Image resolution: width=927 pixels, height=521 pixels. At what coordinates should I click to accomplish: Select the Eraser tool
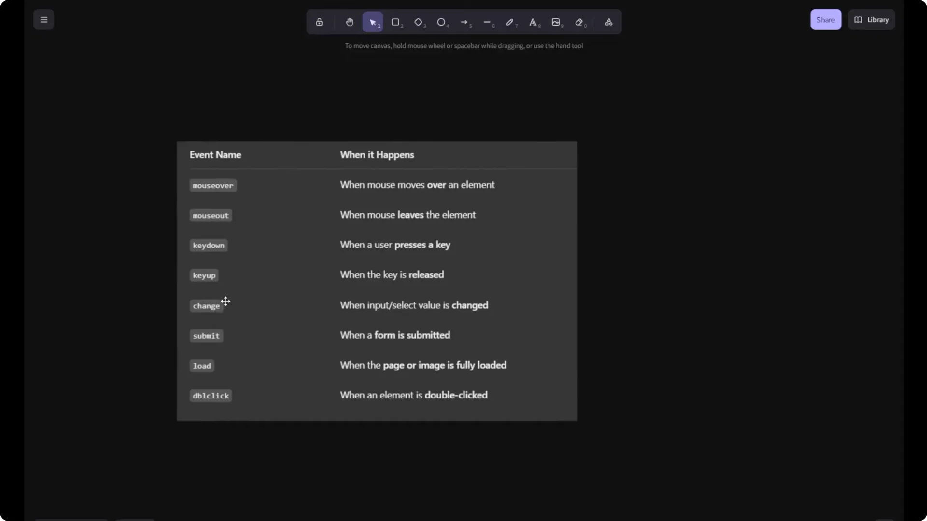click(x=579, y=22)
